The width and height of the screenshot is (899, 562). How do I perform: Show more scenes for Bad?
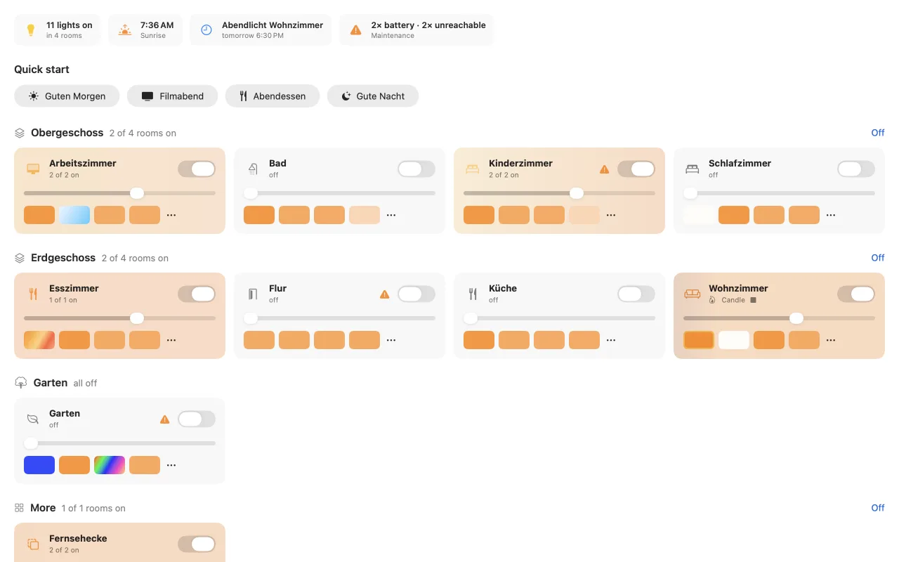pos(391,215)
